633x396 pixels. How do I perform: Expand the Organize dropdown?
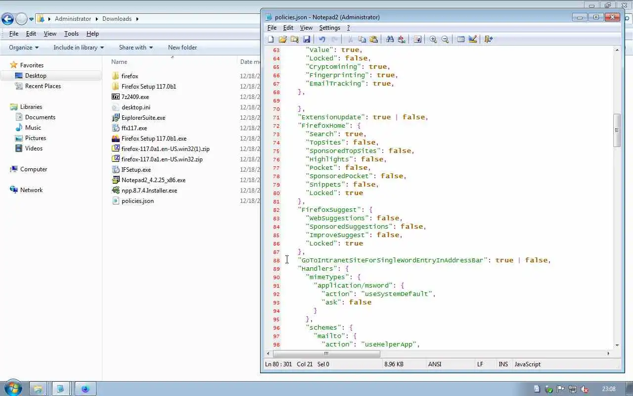(24, 48)
